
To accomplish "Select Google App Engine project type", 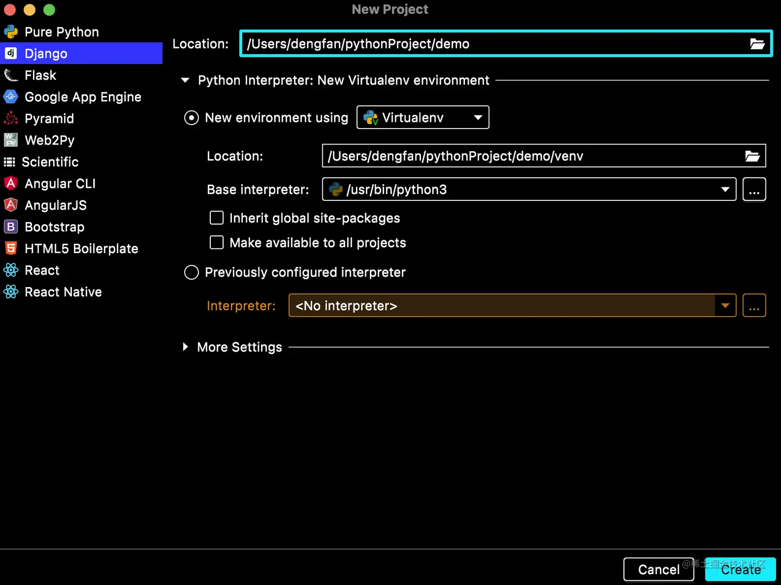I will click(x=81, y=97).
